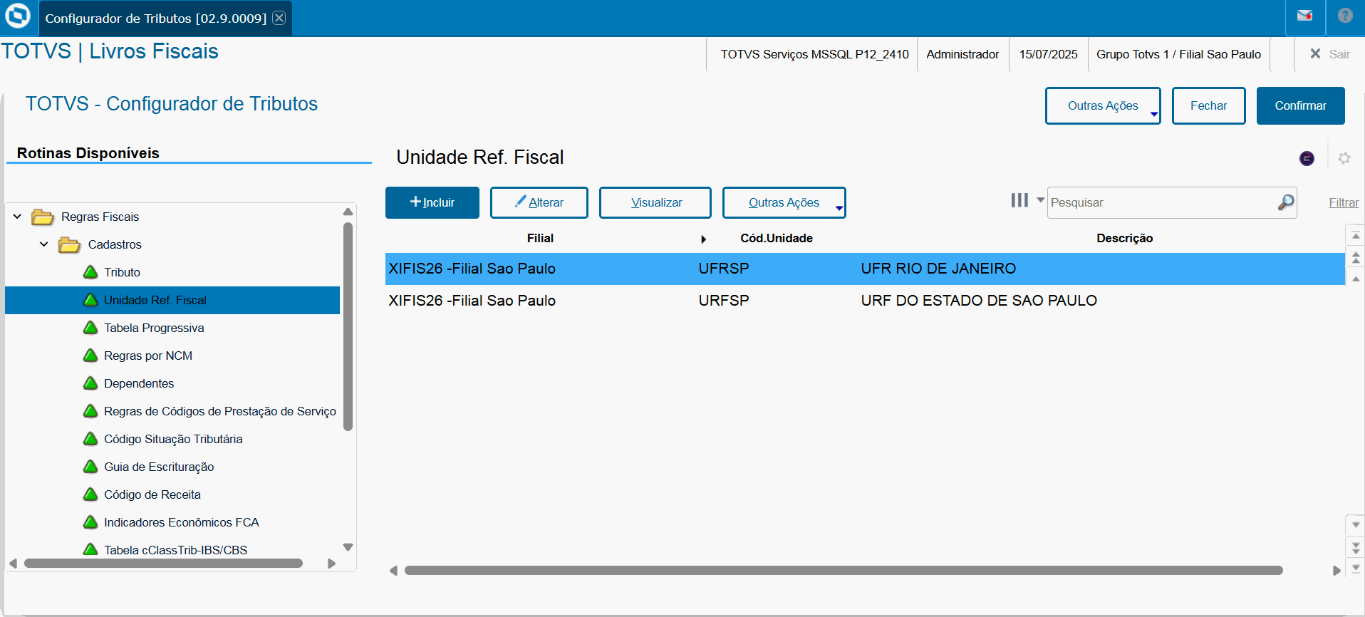Click the Alterar button
The height and width of the screenshot is (617, 1365).
[x=539, y=202]
